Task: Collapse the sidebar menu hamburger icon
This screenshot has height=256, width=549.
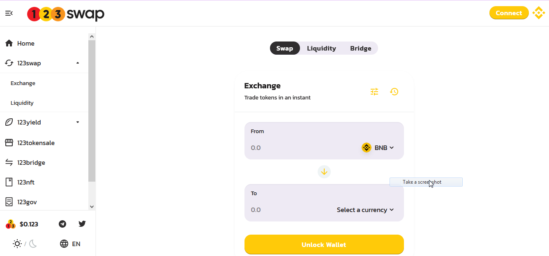Action: pos(9,13)
